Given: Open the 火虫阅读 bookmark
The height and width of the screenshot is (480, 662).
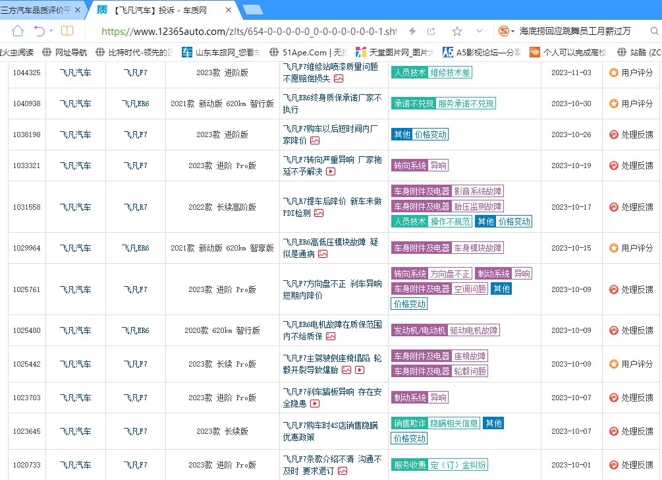Looking at the screenshot, I should (17, 52).
